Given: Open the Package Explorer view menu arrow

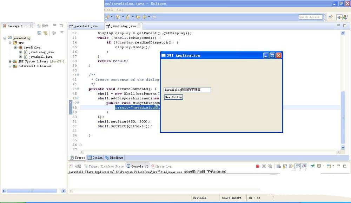Looking at the screenshot, I should [x=61, y=33].
